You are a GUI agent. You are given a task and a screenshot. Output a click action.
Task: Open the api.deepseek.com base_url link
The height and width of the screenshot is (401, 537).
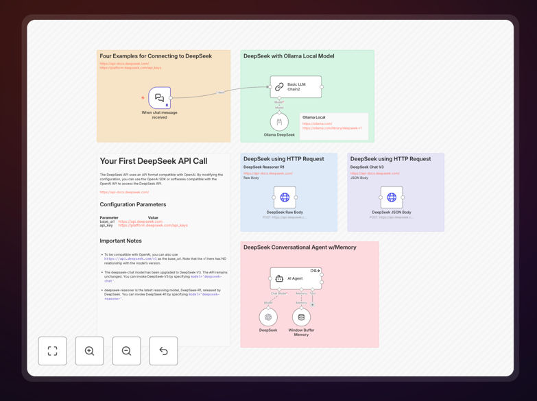141,221
